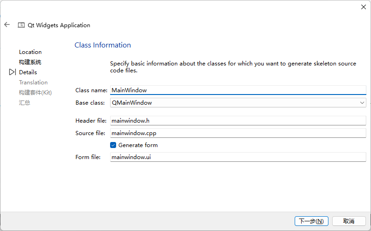Click the Class Information heading
Viewport: 371px width, 231px height.
click(x=103, y=45)
